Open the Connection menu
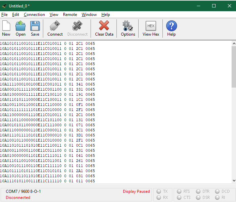Screen dimensions: 236x202 click(34, 15)
